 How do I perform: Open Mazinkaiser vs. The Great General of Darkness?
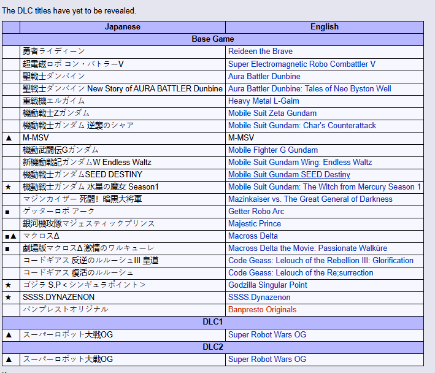click(x=310, y=199)
